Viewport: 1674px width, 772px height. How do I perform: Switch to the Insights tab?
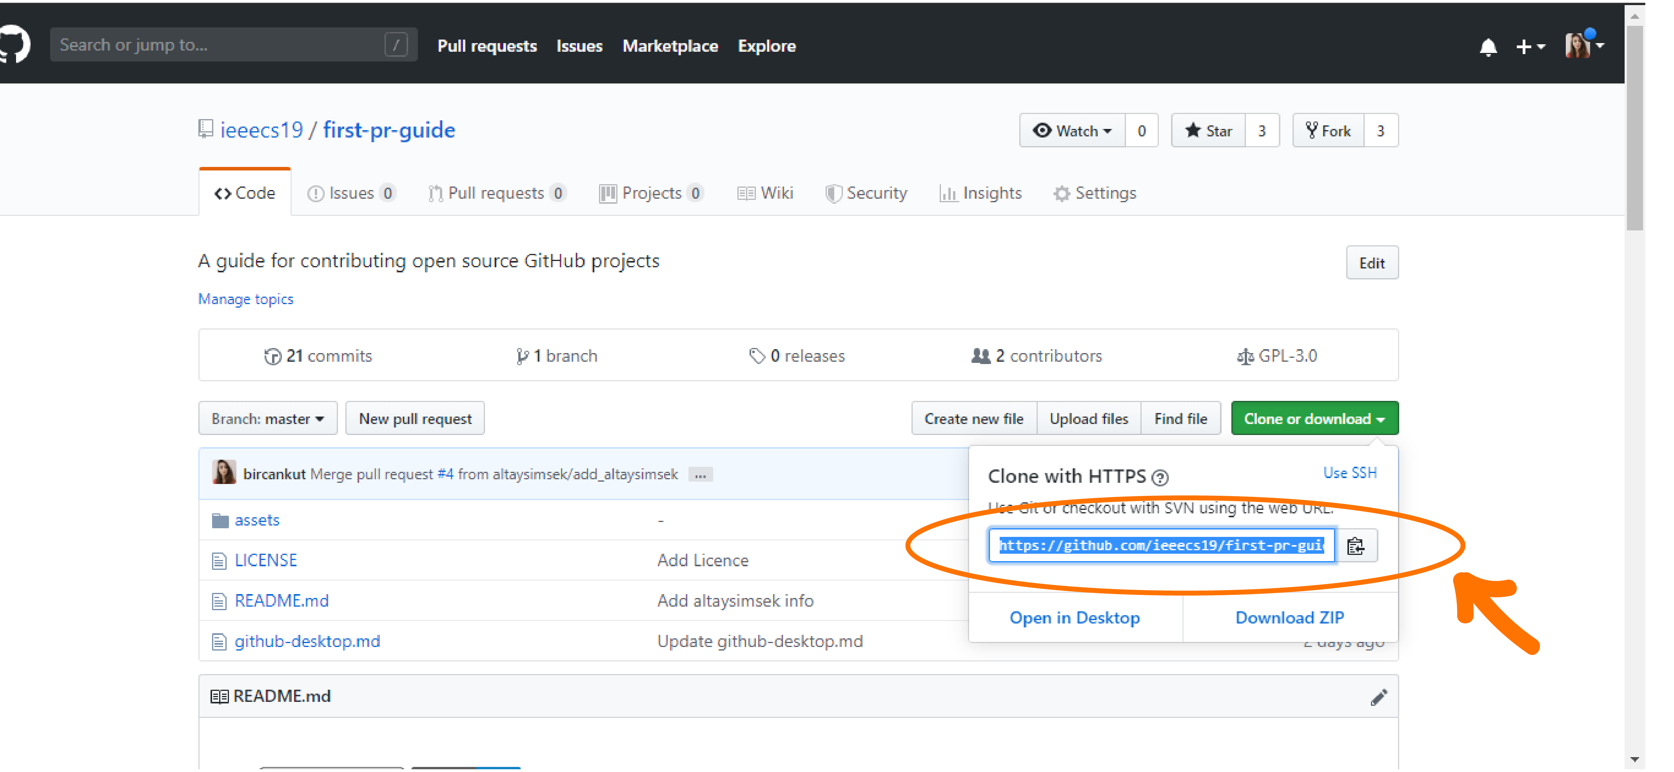click(x=980, y=193)
